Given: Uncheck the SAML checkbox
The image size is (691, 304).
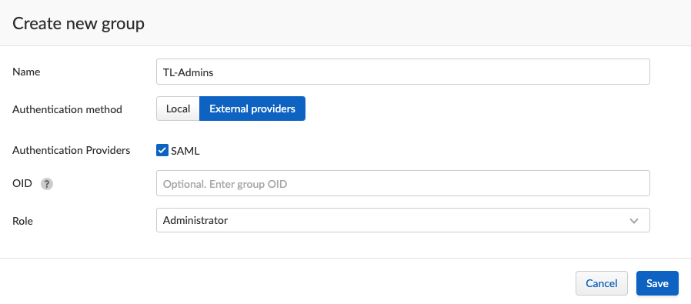Looking at the screenshot, I should click(162, 151).
